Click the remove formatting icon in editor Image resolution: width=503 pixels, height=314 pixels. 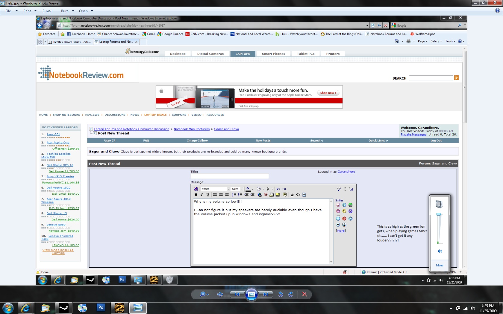[x=196, y=189]
